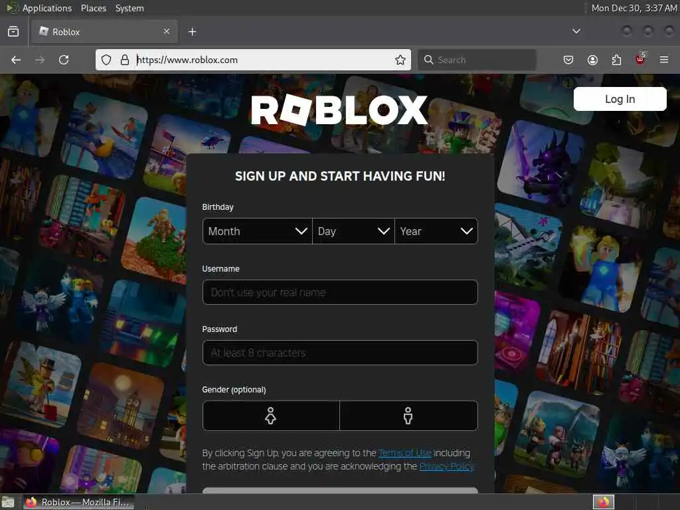Open the extensions puzzle icon
The width and height of the screenshot is (680, 510).
pyautogui.click(x=616, y=60)
